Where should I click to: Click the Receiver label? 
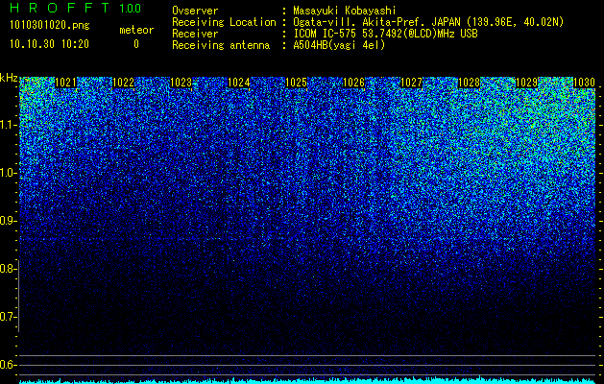click(x=195, y=34)
